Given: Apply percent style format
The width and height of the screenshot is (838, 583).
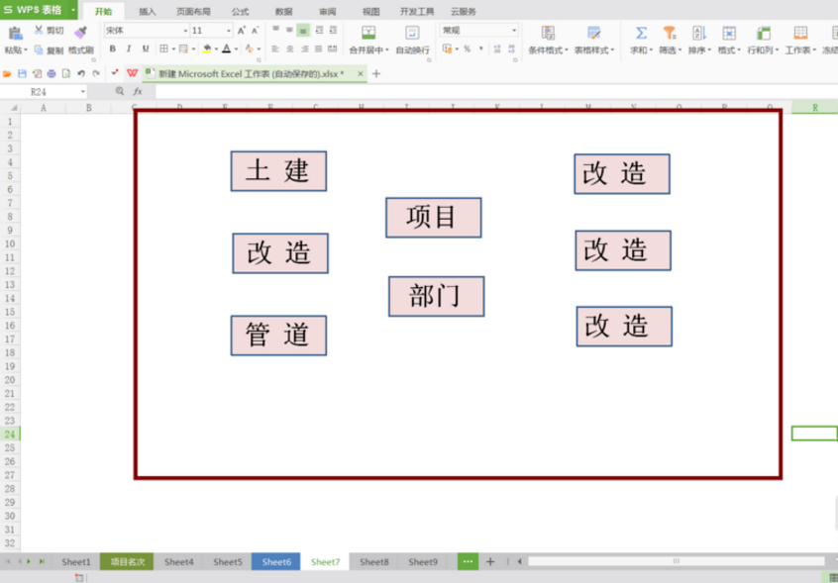Looking at the screenshot, I should 468,49.
